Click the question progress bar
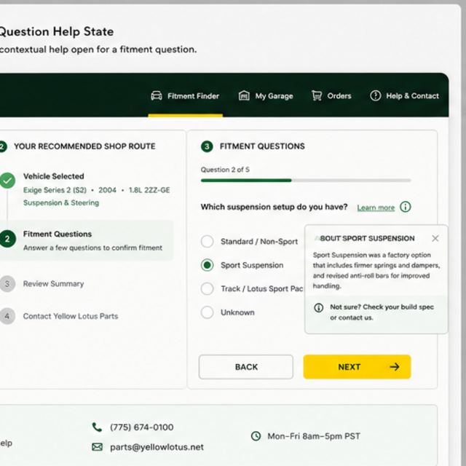 click(306, 181)
